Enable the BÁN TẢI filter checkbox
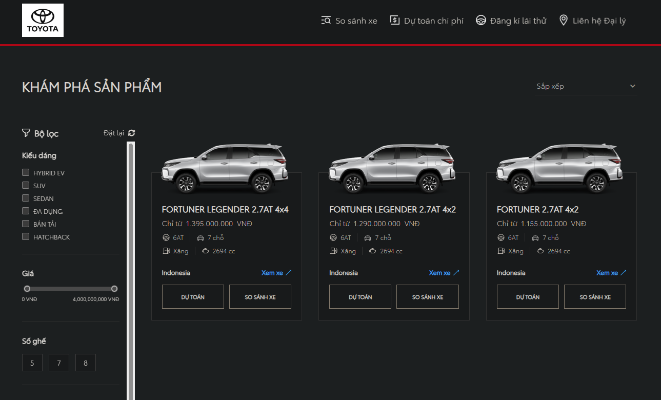This screenshot has width=661, height=400. click(26, 224)
